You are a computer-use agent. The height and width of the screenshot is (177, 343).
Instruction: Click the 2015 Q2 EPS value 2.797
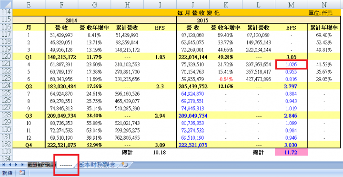pyautogui.click(x=291, y=86)
